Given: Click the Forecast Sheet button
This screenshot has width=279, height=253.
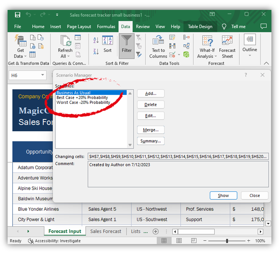Looking at the screenshot, I should [227, 47].
